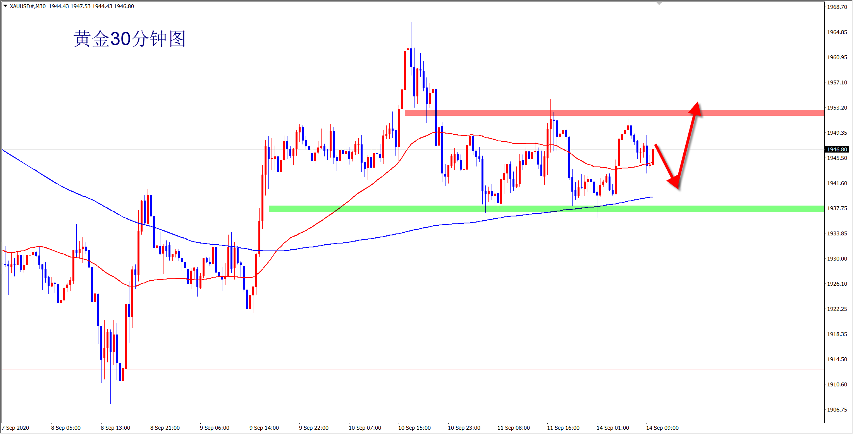Click the XAUUSD#,M30 OHLC header text

click(x=72, y=6)
